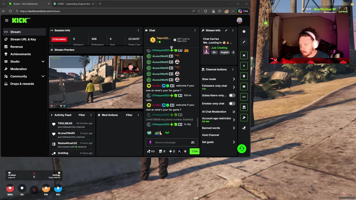Click the AK emote icon in message box
Image resolution: width=356 pixels, height=200 pixels.
coord(193,142)
